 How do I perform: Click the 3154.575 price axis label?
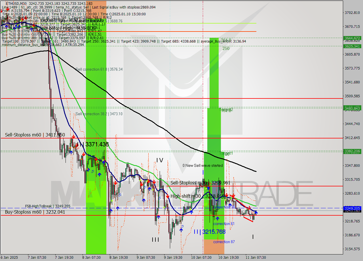tap(352, 249)
